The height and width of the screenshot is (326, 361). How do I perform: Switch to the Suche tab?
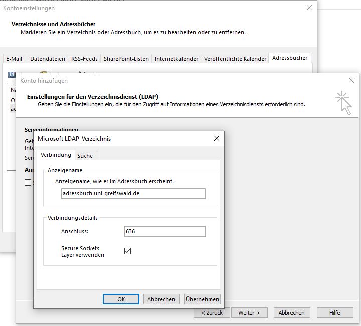tap(85, 156)
